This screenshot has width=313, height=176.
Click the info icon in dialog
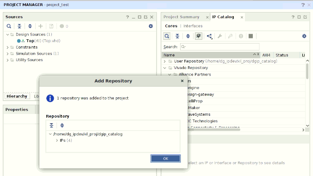pyautogui.click(x=50, y=98)
